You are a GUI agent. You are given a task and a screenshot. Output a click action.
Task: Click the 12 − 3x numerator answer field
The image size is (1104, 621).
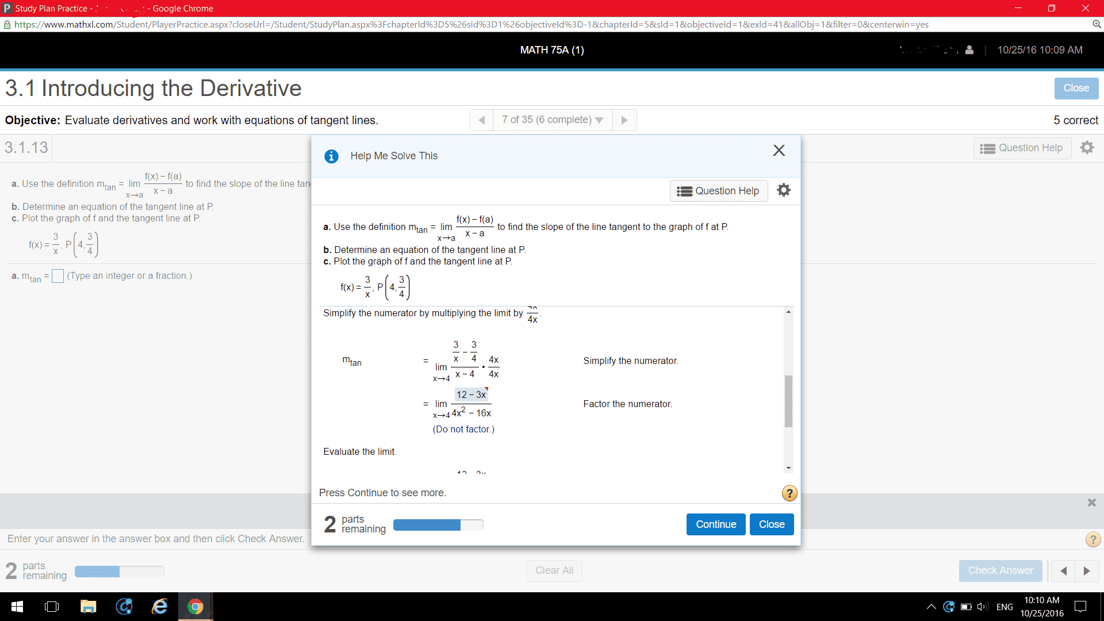[x=471, y=394]
